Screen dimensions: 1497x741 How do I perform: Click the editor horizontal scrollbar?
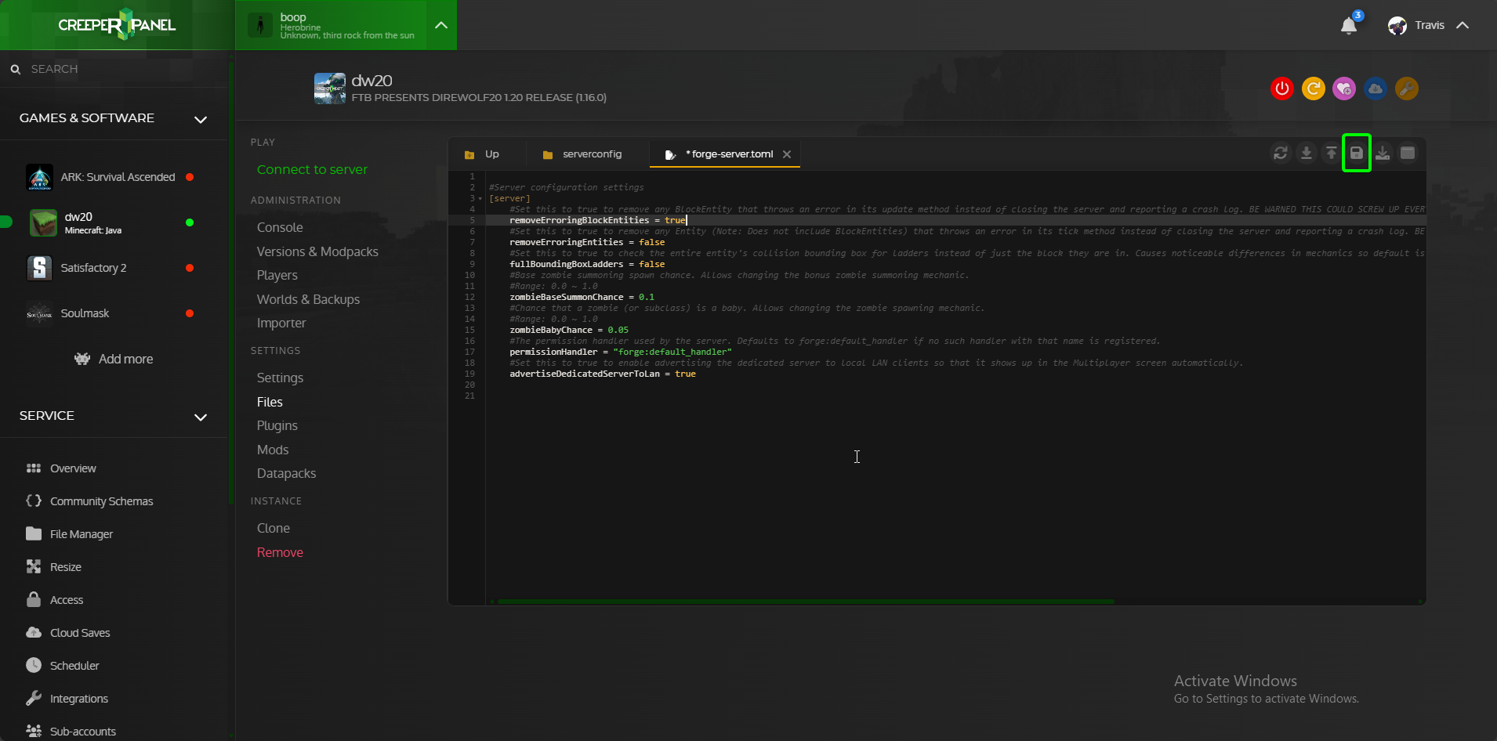(x=805, y=602)
